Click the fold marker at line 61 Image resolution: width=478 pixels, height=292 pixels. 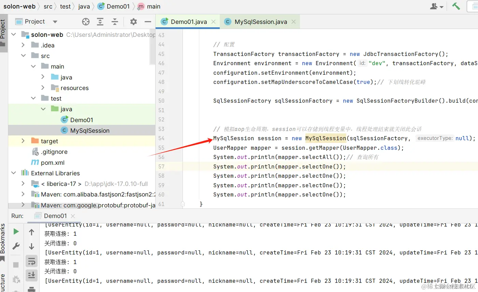click(x=183, y=204)
